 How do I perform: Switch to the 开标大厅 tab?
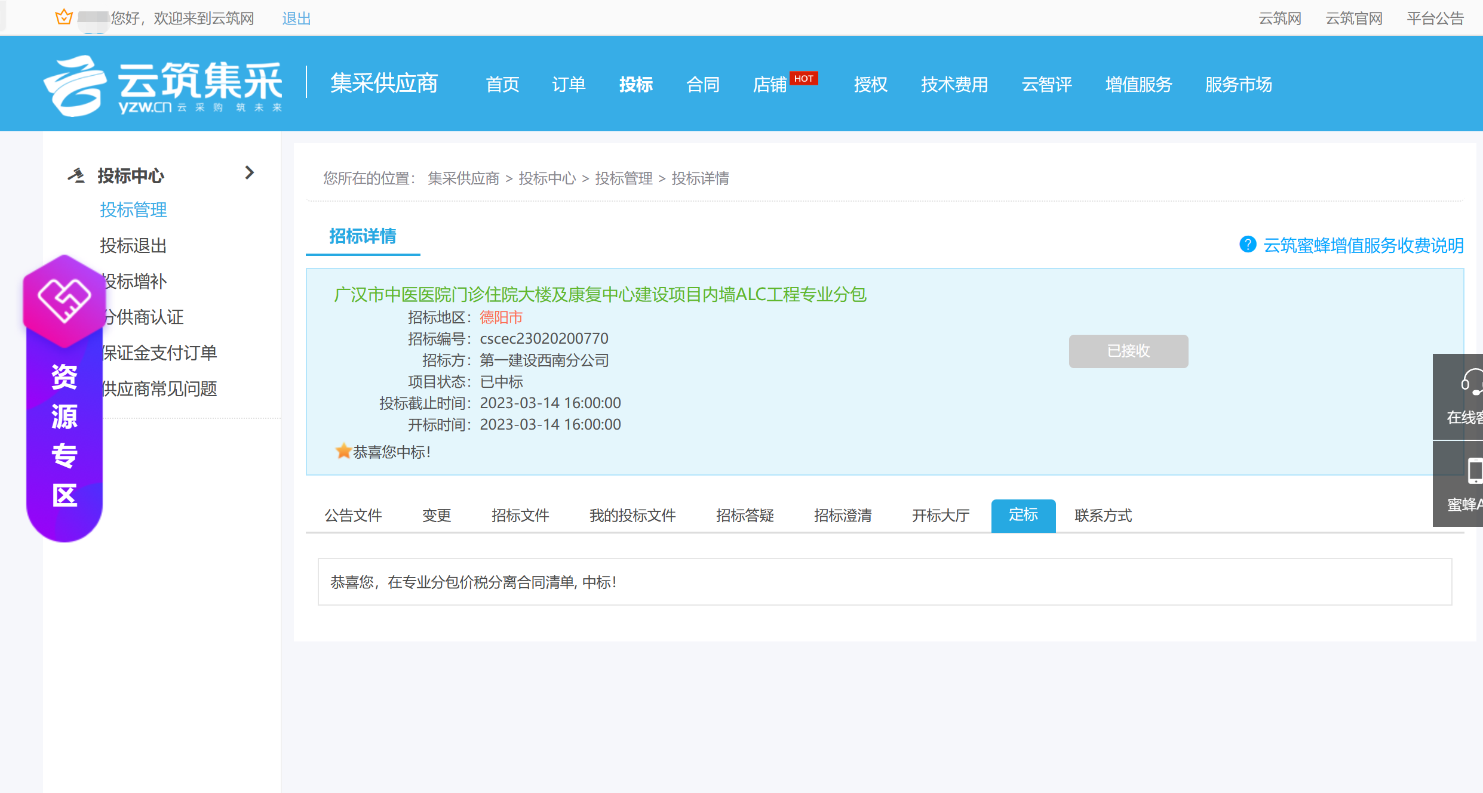941,515
